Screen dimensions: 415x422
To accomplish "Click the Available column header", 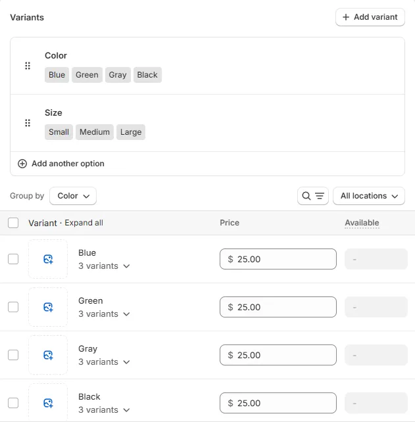I will 362,223.
